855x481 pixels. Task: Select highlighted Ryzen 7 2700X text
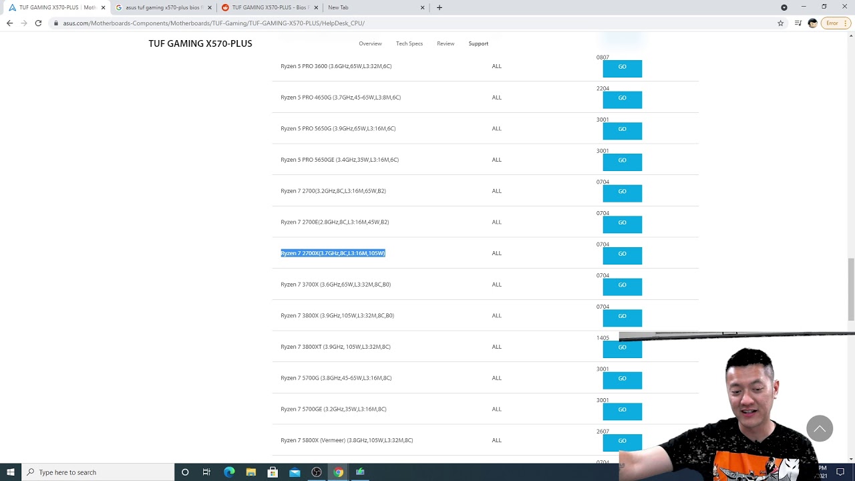[x=333, y=253]
